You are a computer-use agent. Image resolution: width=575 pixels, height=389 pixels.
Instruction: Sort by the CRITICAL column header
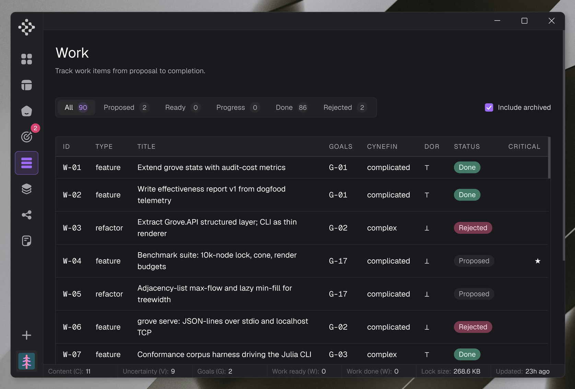point(524,146)
